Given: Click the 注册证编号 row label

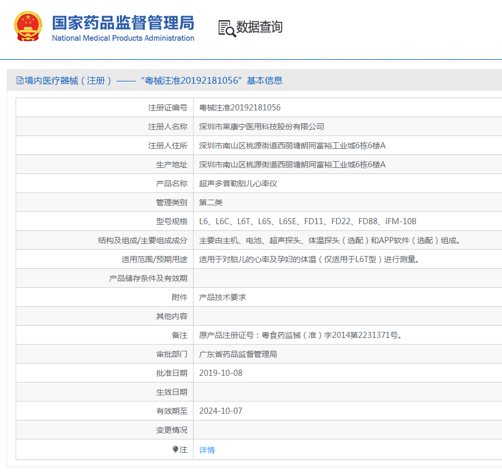Looking at the screenshot, I should point(168,108).
